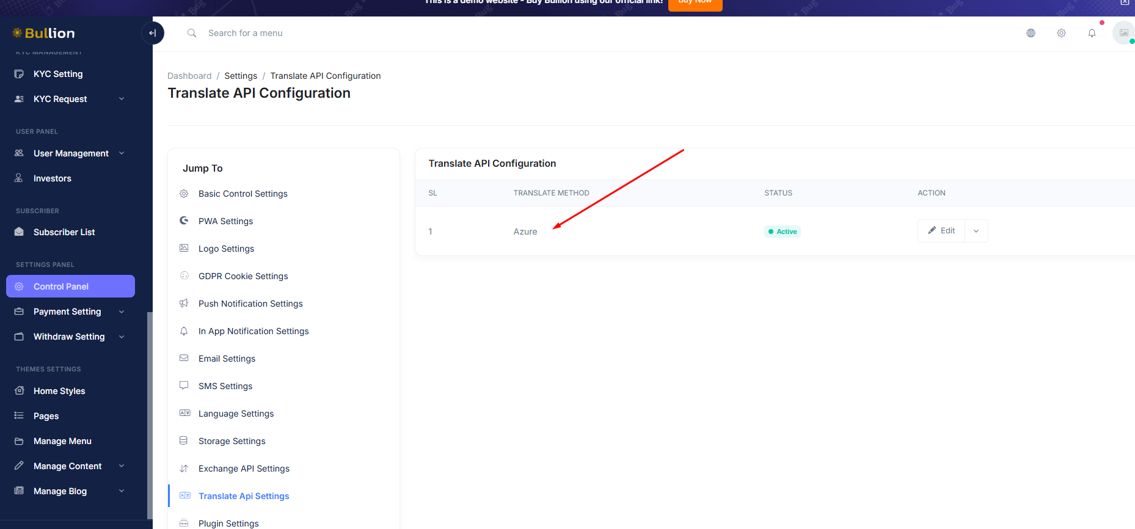Click the Control Panel gear icon

(19, 286)
